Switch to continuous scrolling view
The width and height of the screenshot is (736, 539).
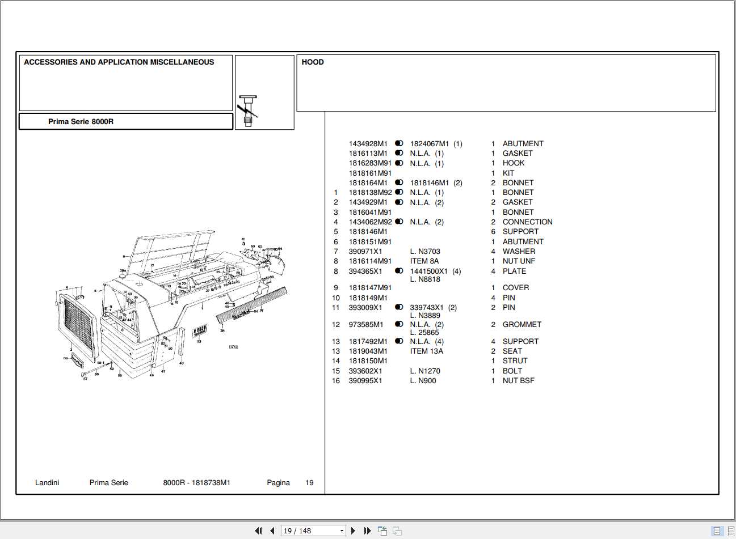[x=730, y=531]
